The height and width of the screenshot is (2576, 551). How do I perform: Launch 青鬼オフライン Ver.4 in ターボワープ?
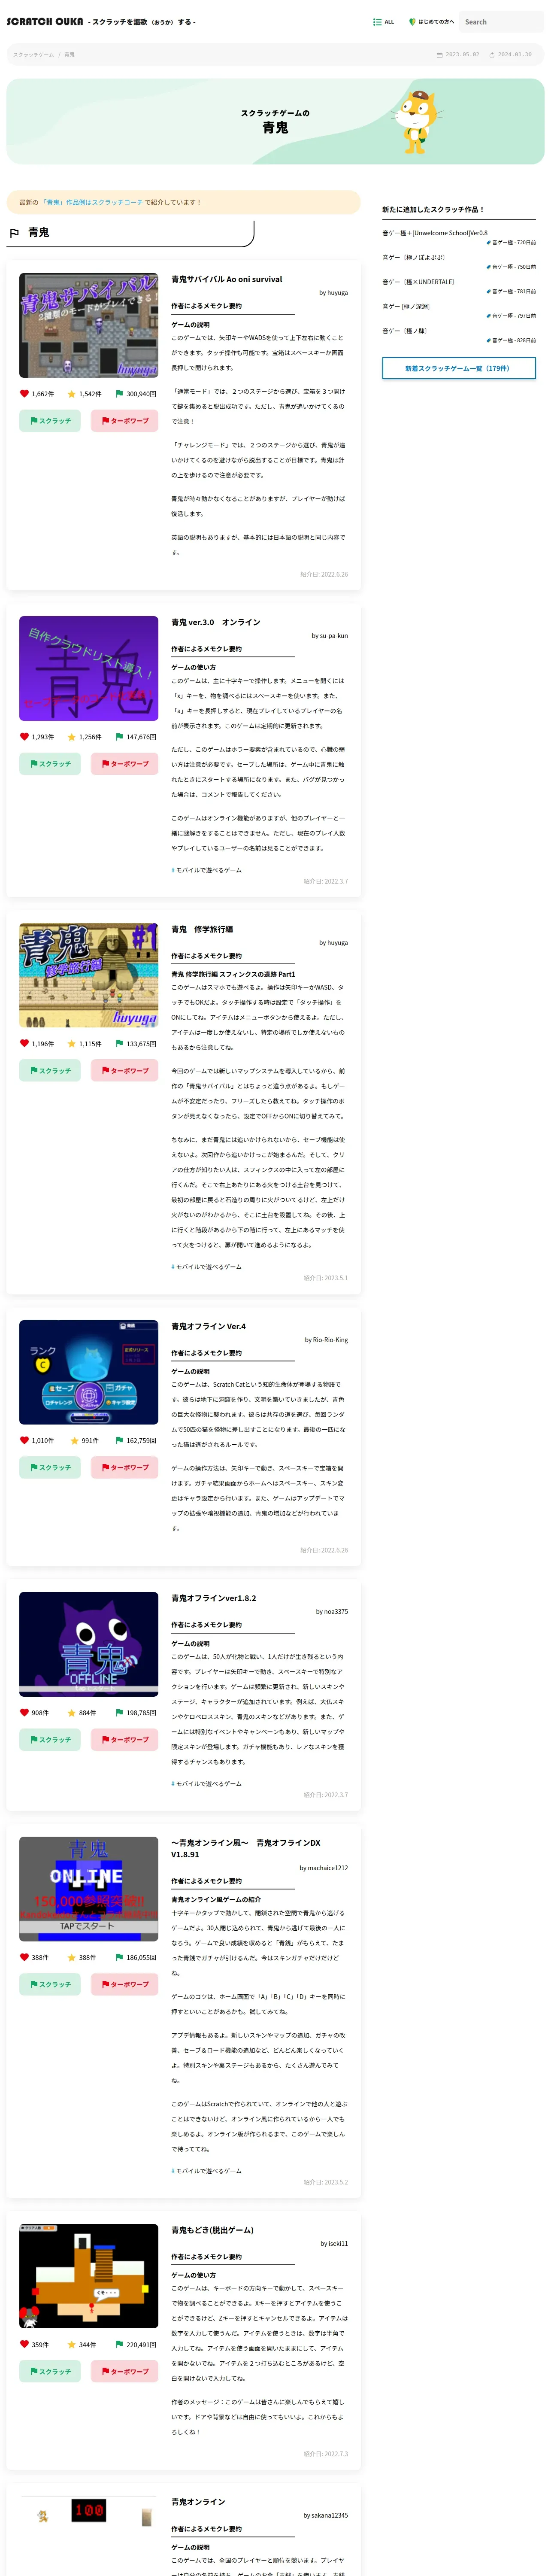[x=124, y=1468]
